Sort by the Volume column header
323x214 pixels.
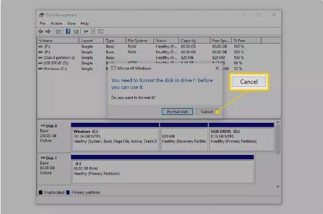[58, 41]
